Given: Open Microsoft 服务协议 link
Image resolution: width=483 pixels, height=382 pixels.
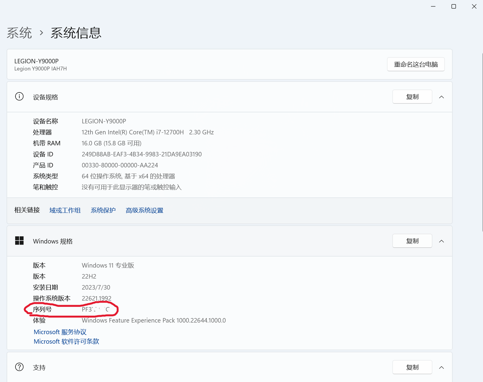Looking at the screenshot, I should pyautogui.click(x=60, y=332).
